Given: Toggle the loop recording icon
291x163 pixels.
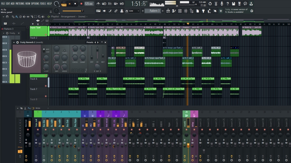Looking at the screenshot, I should (122, 4).
